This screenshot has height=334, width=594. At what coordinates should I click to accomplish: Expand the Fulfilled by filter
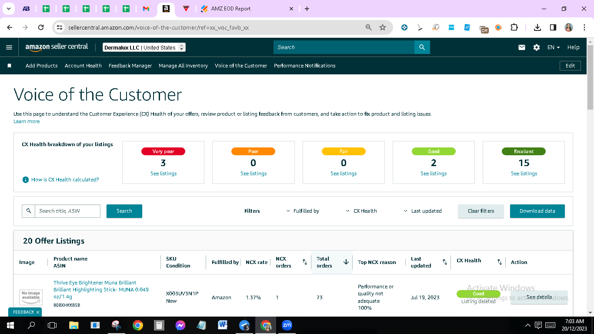pos(303,211)
